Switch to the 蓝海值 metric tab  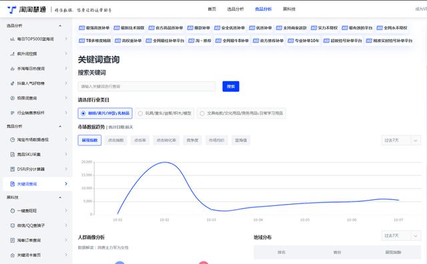241,140
